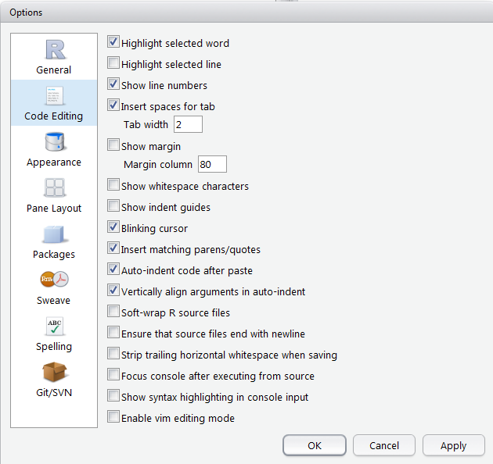This screenshot has width=493, height=464.
Task: Open the Spelling ABC checkmark icon
Action: 54,327
